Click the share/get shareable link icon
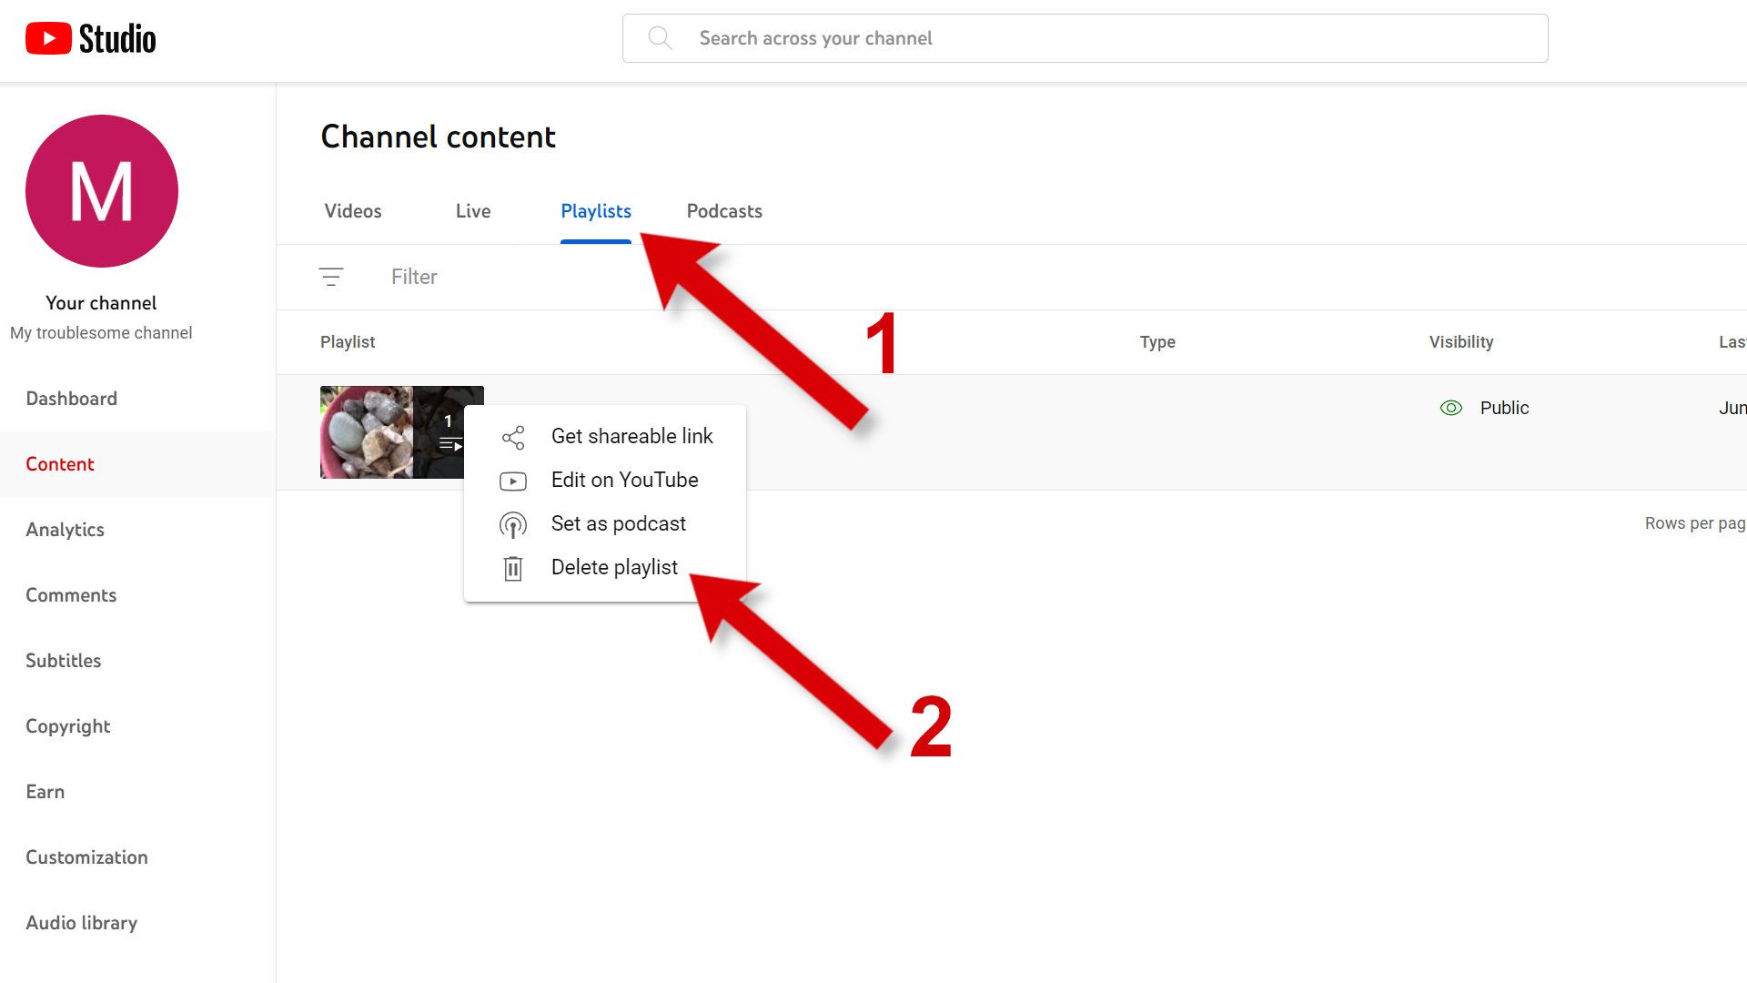Image resolution: width=1747 pixels, height=983 pixels. coord(512,436)
